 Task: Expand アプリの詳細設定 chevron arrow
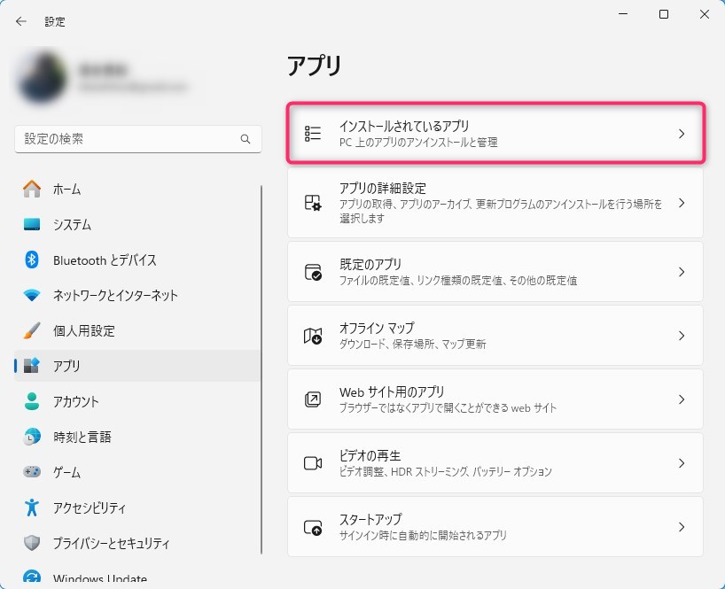(x=681, y=203)
